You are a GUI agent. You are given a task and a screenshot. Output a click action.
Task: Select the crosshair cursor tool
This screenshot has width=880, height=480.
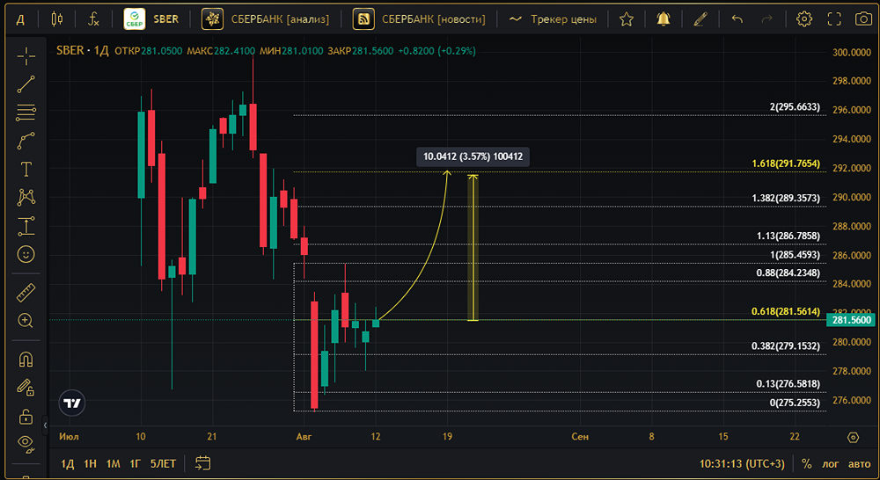coord(26,55)
